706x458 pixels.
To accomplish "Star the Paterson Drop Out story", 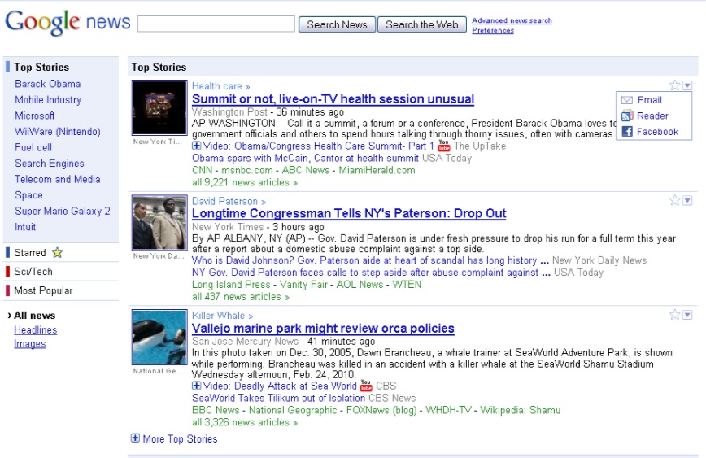I will [x=674, y=200].
